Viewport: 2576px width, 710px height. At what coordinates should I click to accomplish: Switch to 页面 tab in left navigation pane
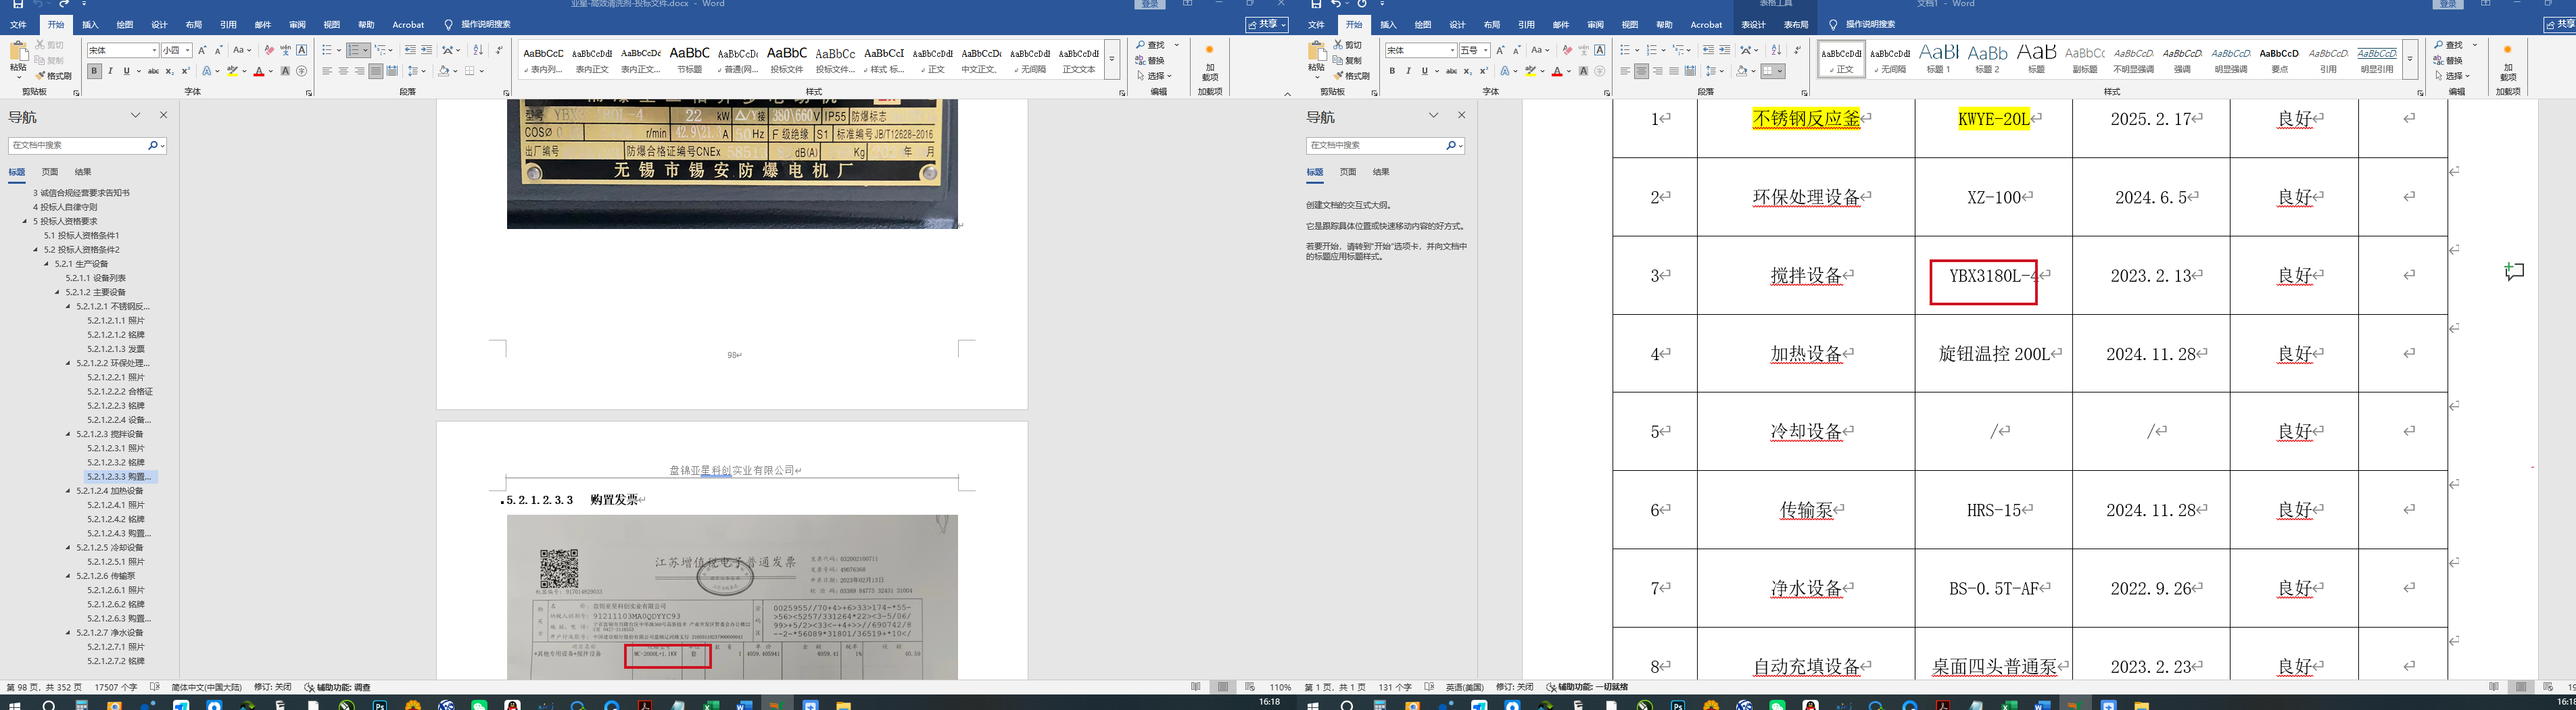[50, 172]
